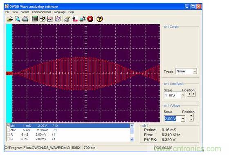Open the Communications menu
The height and width of the screenshot is (155, 229).
(x=41, y=12)
